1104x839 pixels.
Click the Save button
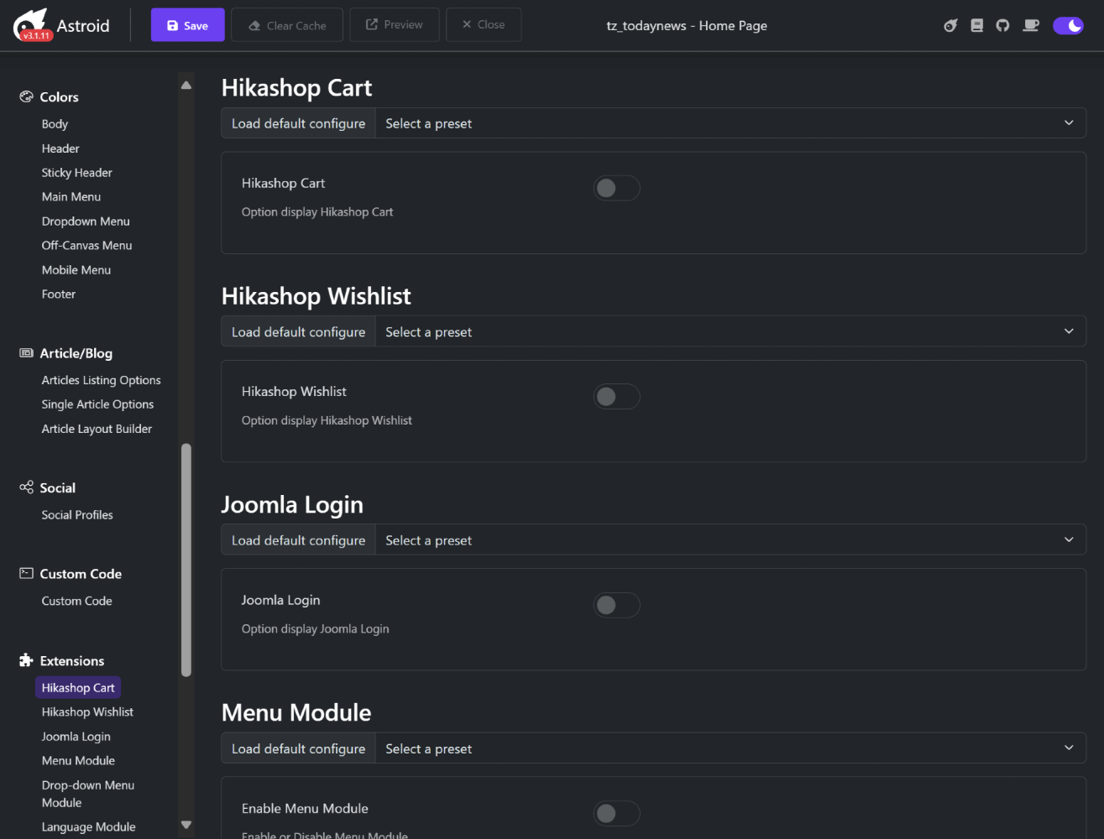[187, 25]
